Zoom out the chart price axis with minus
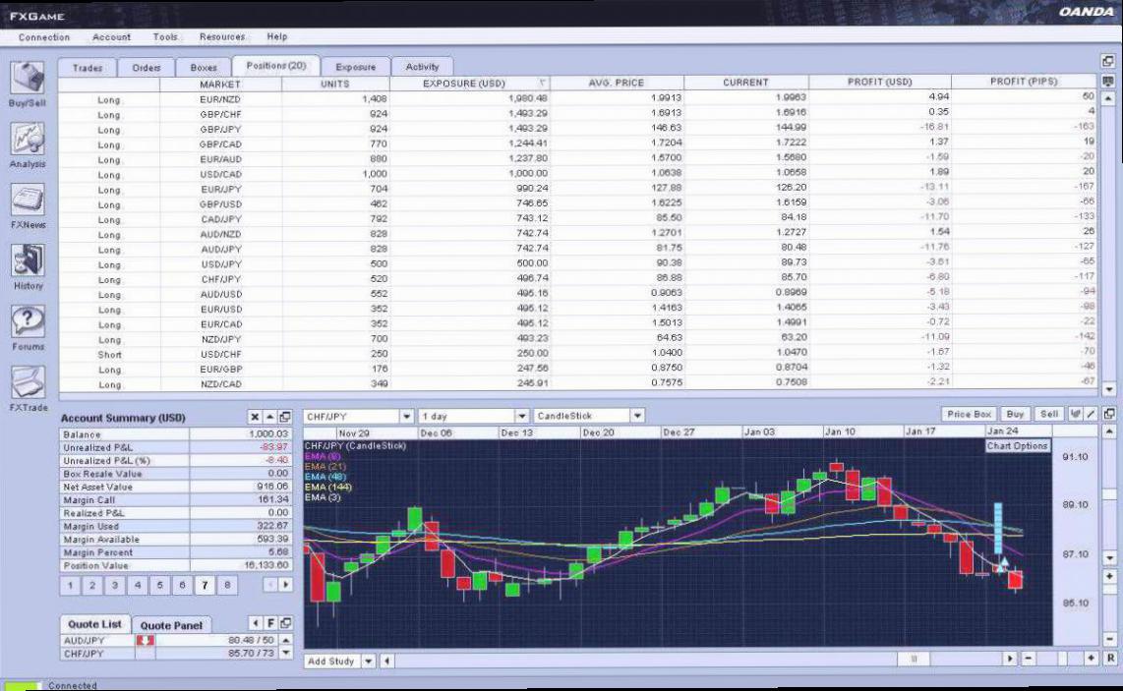The image size is (1123, 691). coord(1109,639)
